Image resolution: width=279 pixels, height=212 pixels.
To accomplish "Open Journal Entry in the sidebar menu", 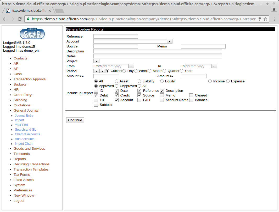I will tap(24, 116).
